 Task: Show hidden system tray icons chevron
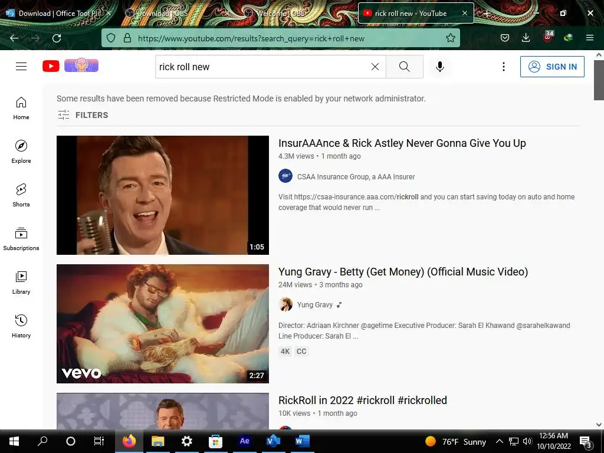click(x=499, y=441)
